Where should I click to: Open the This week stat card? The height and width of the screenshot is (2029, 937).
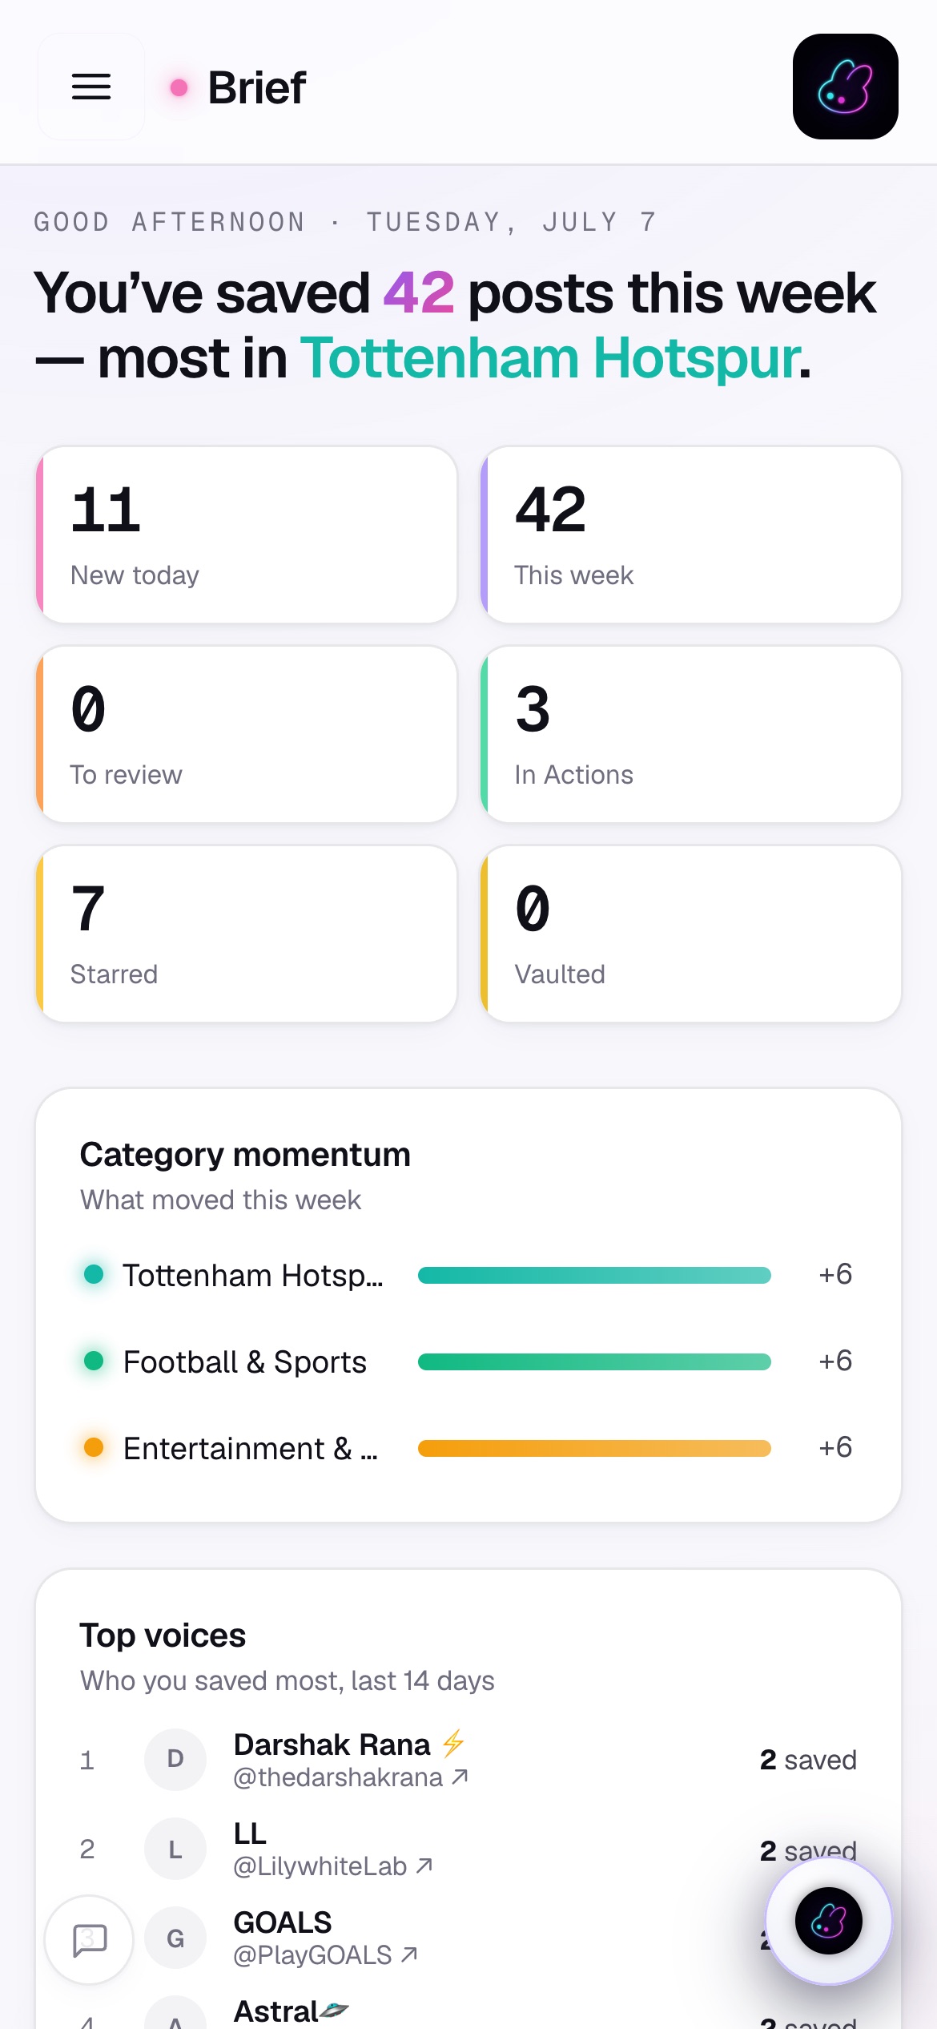tap(691, 534)
